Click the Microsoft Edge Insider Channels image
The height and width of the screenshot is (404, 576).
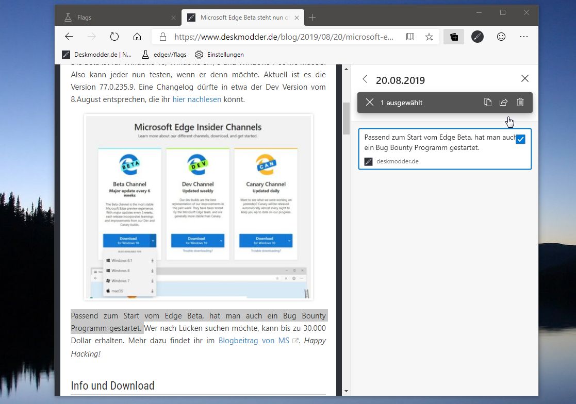(199, 207)
